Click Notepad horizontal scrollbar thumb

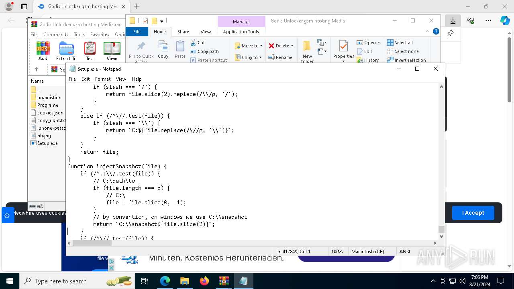(x=92, y=243)
